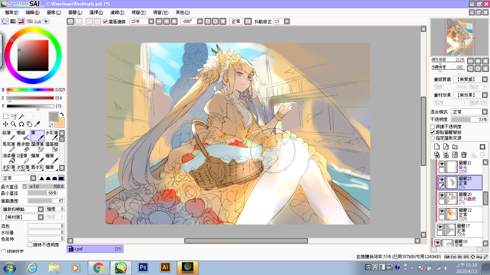The width and height of the screenshot is (490, 275).
Task: Create a new linework layer
Action: tap(446, 146)
